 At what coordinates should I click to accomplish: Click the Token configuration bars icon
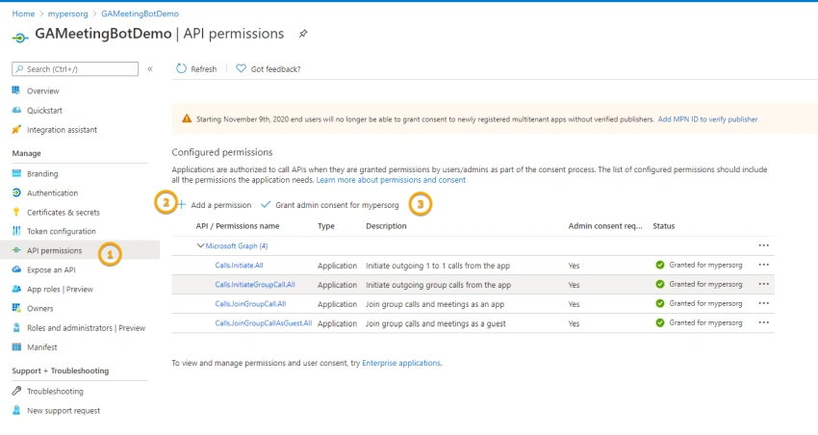(16, 231)
